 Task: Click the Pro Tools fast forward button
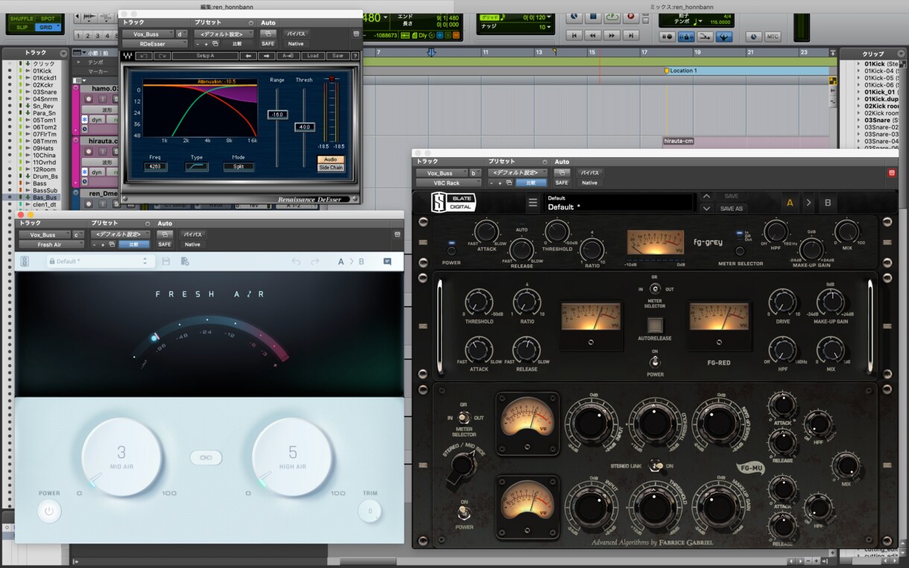pos(612,35)
